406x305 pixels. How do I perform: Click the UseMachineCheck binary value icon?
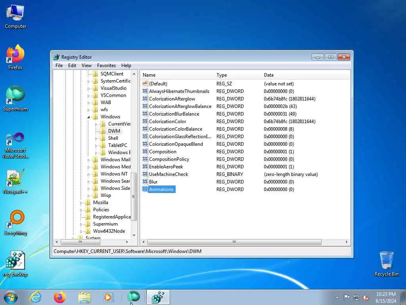click(x=145, y=174)
